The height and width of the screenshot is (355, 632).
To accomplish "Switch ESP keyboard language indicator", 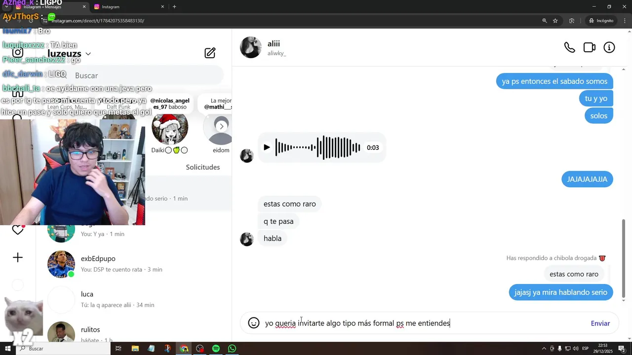I will tap(585, 349).
